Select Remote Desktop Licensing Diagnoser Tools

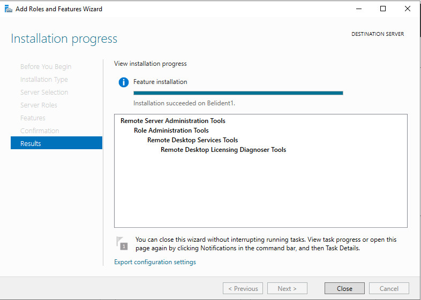pos(223,150)
